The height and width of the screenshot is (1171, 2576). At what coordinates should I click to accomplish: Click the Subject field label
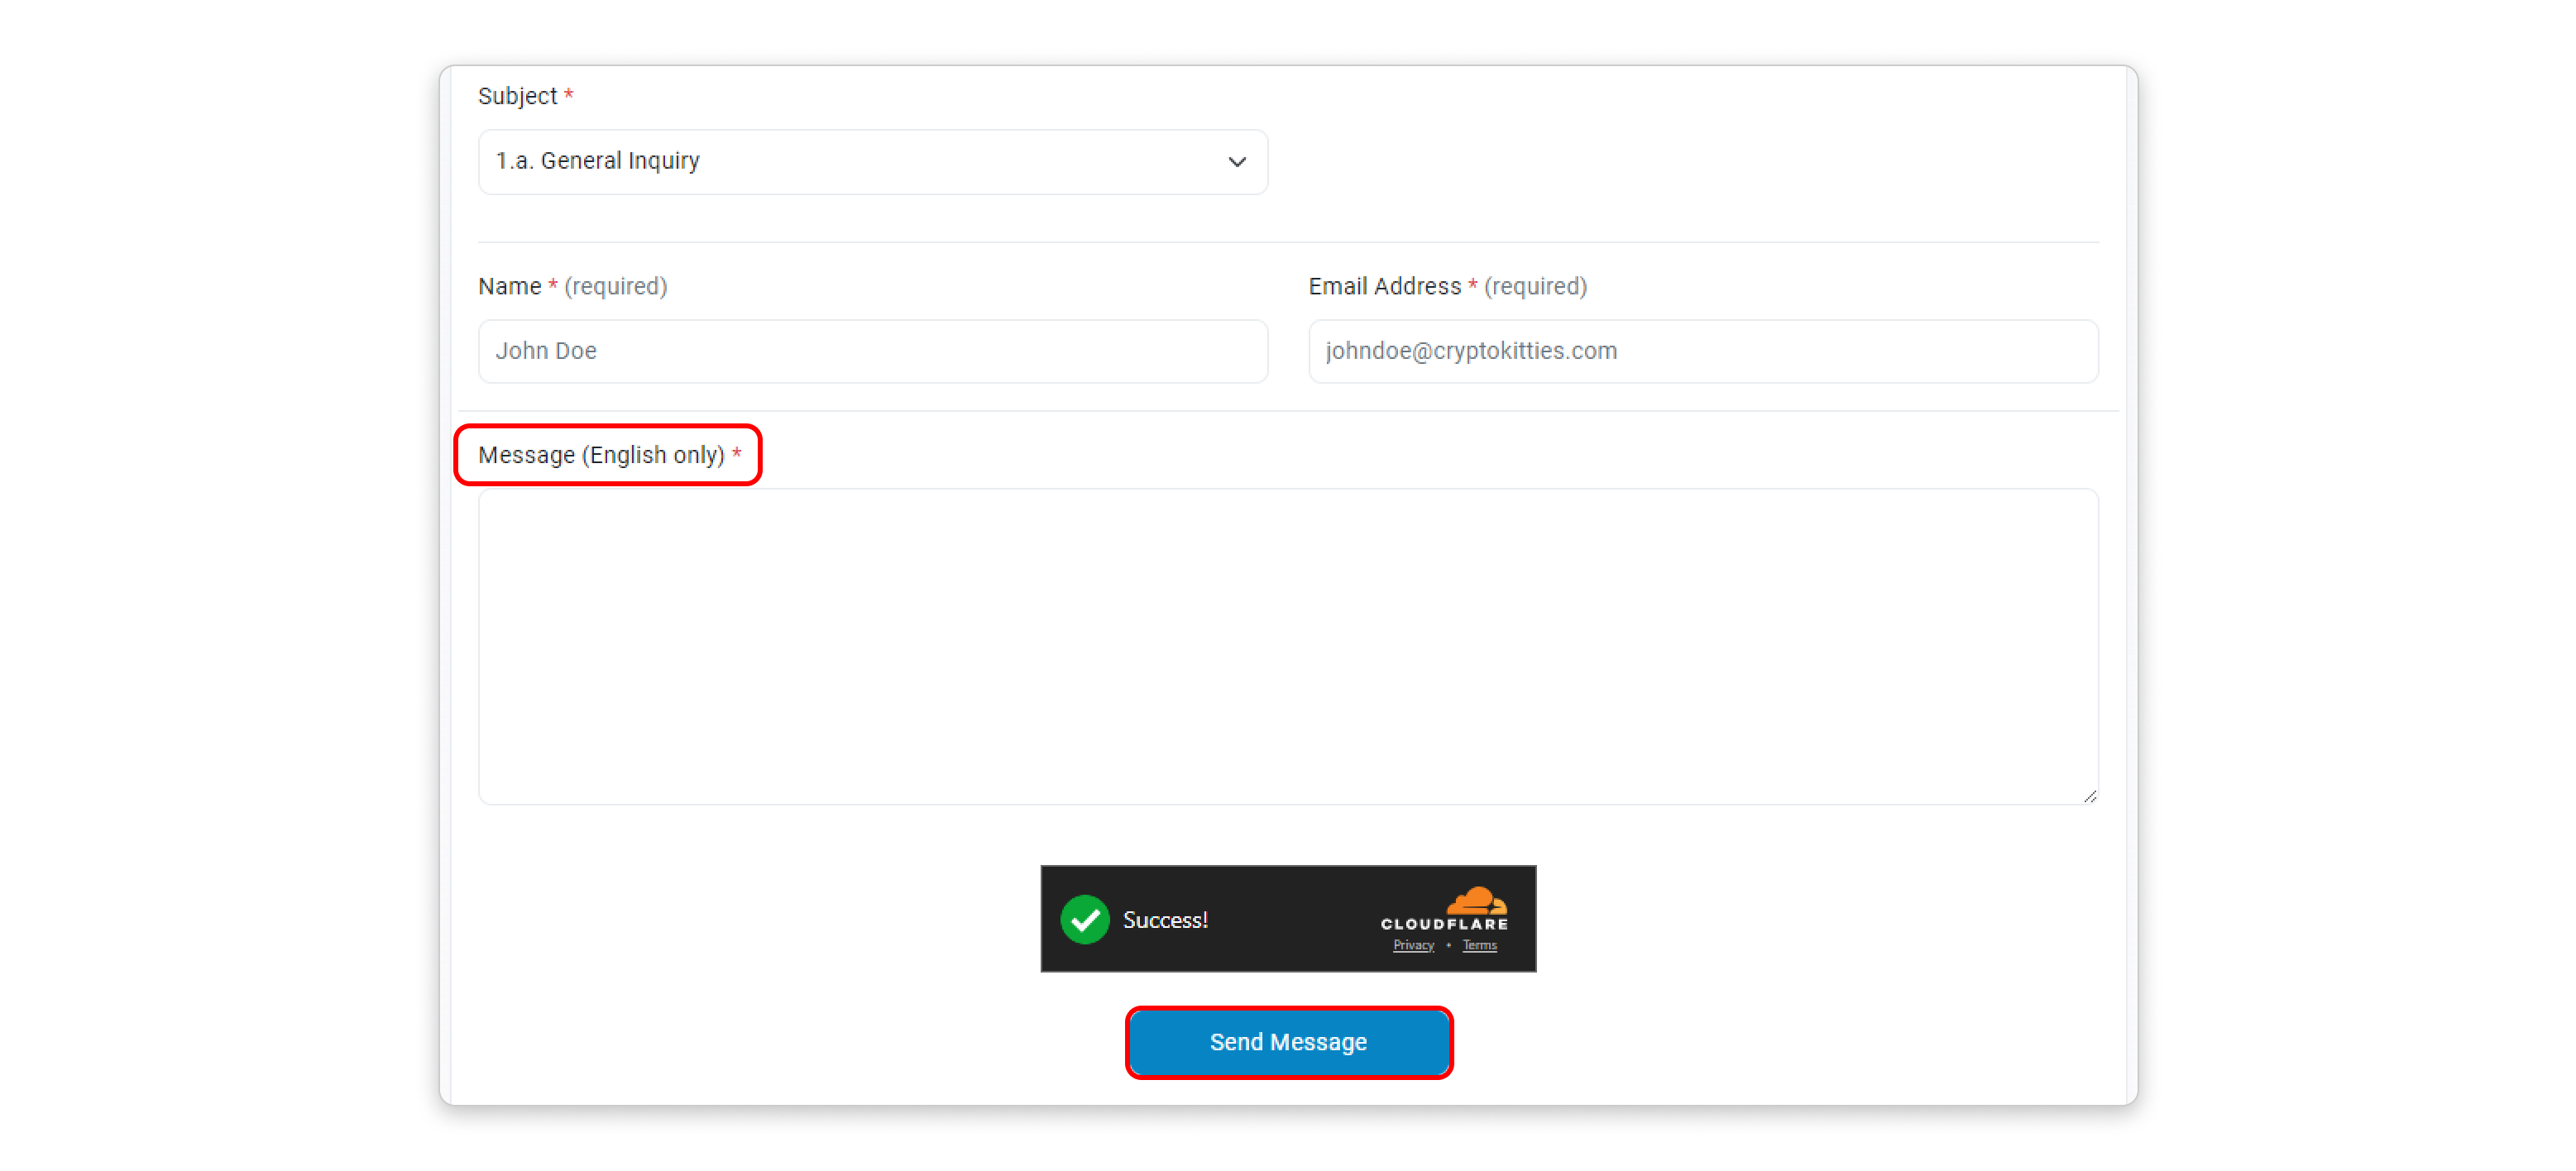coord(517,96)
